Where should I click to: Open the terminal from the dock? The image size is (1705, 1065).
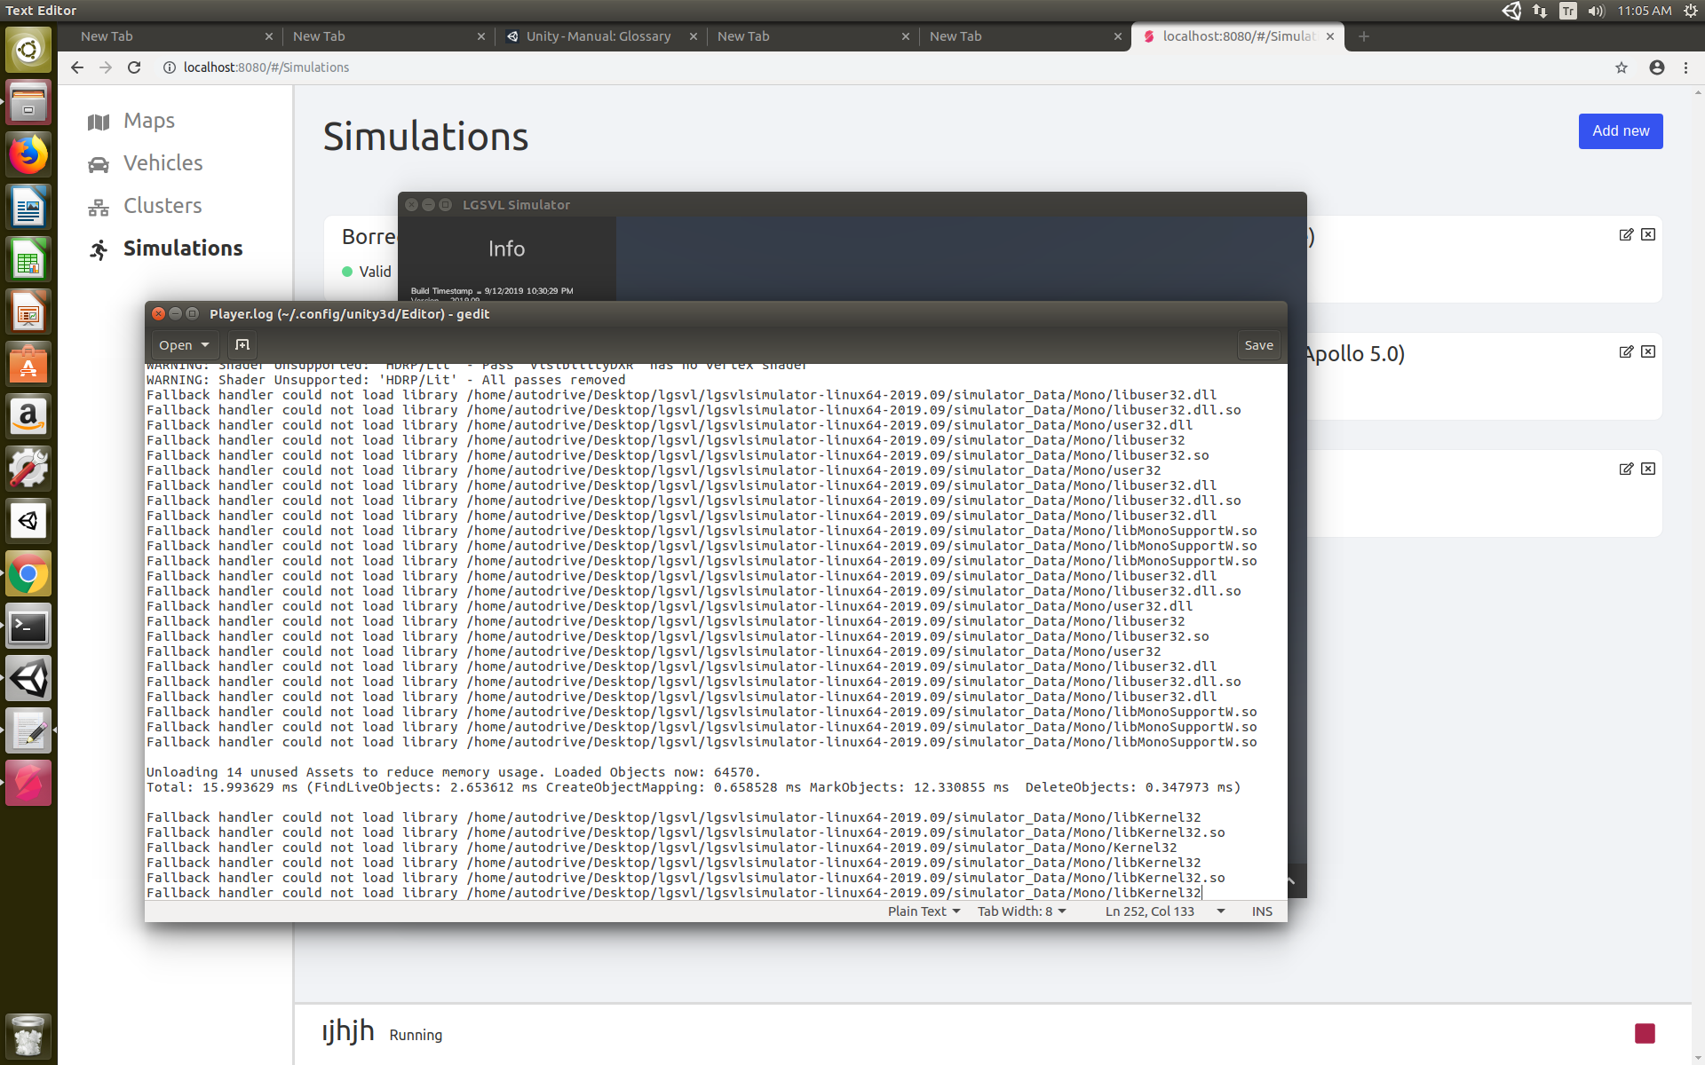[x=28, y=626]
